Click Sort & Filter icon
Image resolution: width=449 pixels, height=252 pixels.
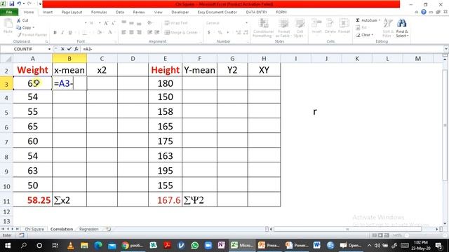[x=388, y=23]
